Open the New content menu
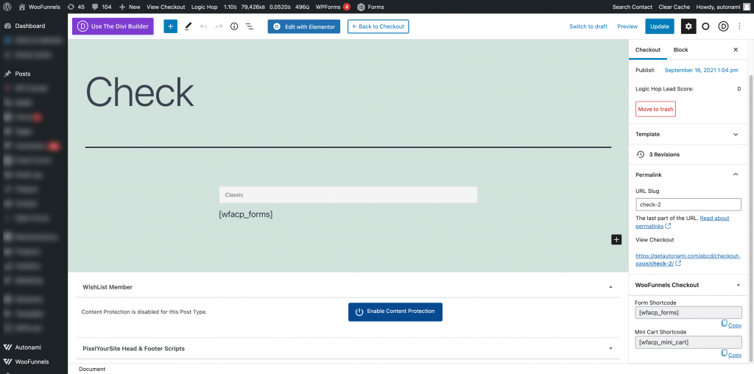 pyautogui.click(x=130, y=7)
